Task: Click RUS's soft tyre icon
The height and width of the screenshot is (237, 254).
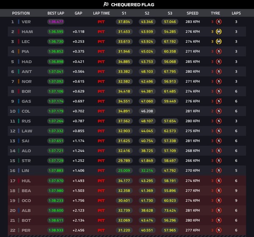Action: [x=219, y=121]
